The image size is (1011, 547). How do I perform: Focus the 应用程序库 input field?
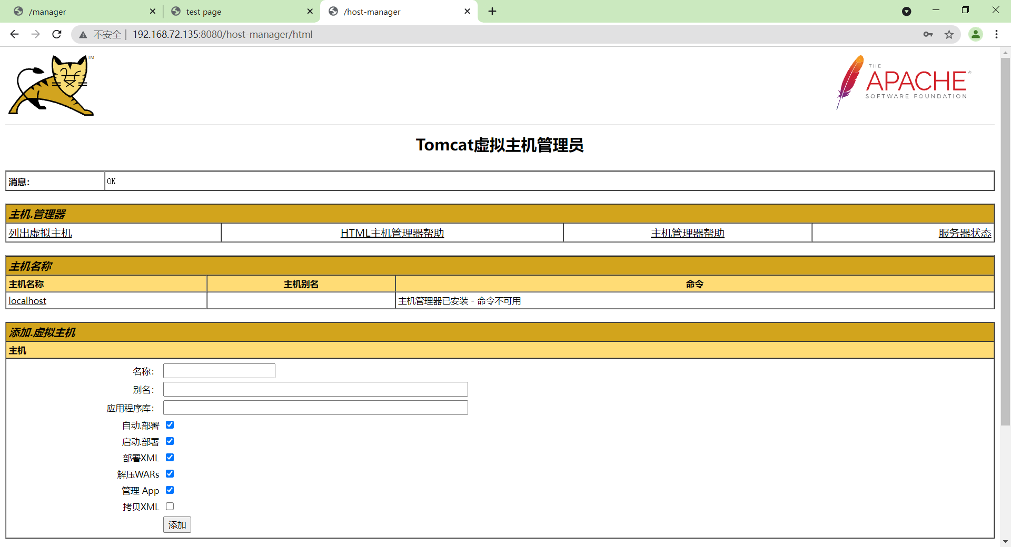tap(315, 408)
